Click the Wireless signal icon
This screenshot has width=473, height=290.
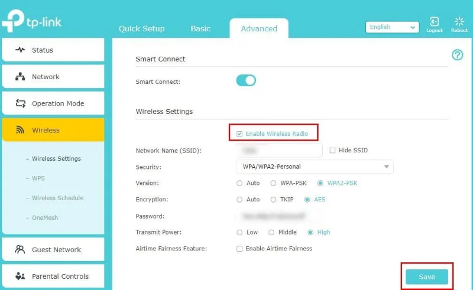coord(20,130)
